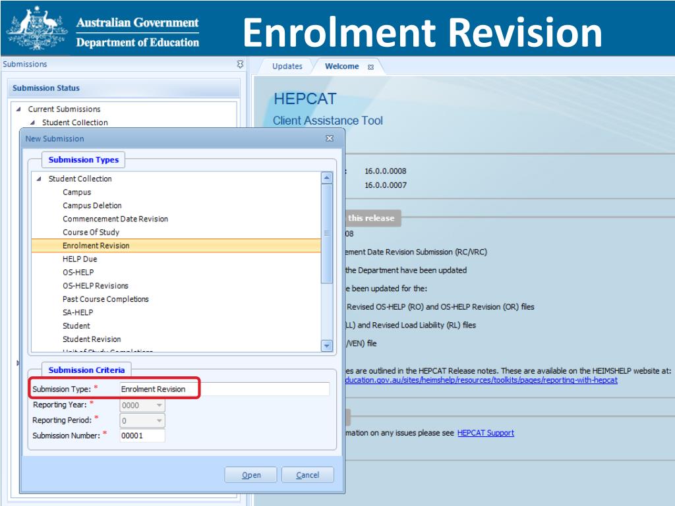Select the Enrolment Revision row
Image resolution: width=675 pixels, height=506 pixels.
click(176, 246)
